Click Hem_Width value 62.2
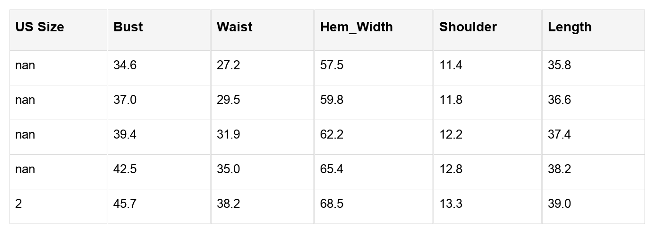 332,135
